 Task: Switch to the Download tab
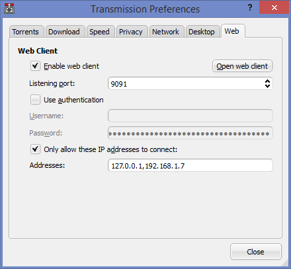click(65, 32)
